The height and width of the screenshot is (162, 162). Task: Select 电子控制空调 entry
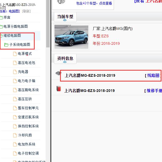click(28, 153)
